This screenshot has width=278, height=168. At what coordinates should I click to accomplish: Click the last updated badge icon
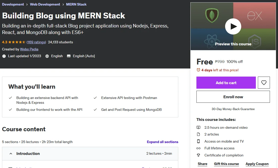pos(4,56)
